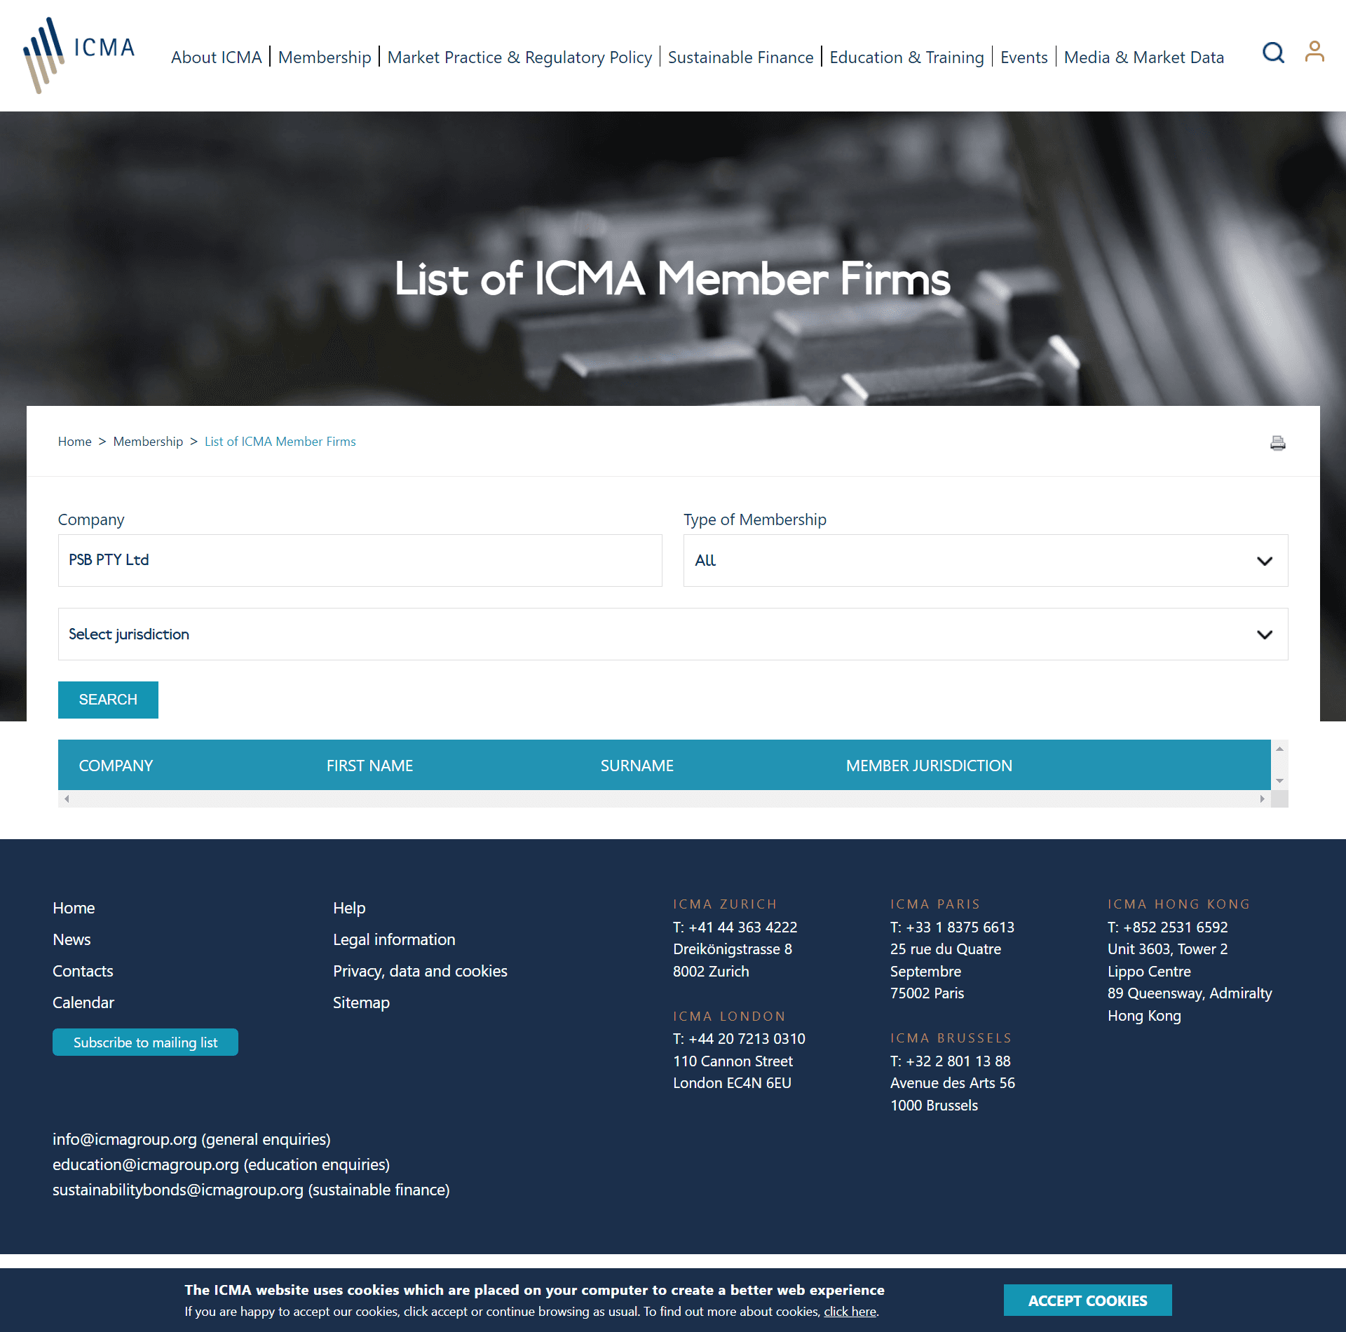Sort by MEMBER JURISDICTION column header
This screenshot has height=1332, width=1346.
[x=929, y=766]
